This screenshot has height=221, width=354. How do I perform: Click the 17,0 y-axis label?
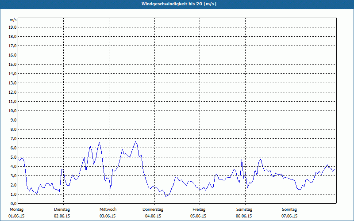point(12,46)
